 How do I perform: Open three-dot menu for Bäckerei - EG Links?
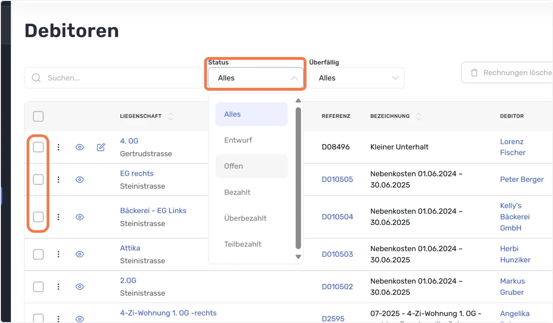pyautogui.click(x=59, y=217)
